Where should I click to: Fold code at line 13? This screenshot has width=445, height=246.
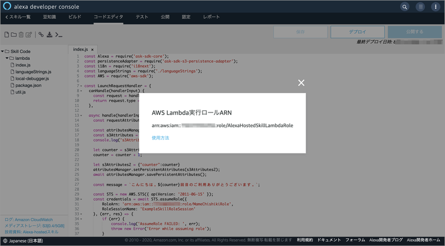[81, 116]
